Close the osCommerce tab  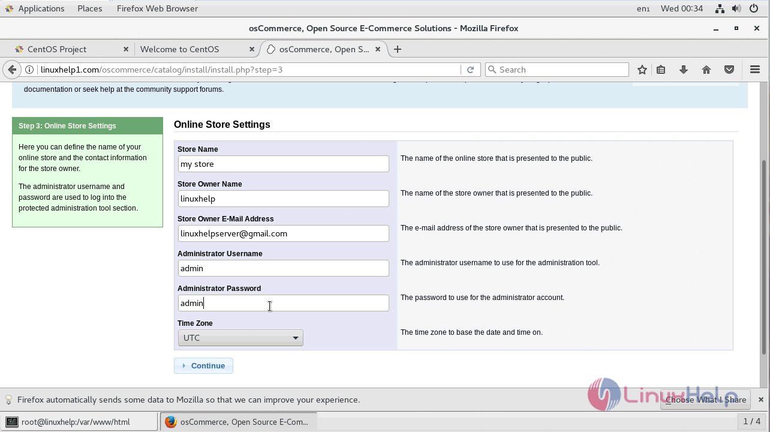click(378, 49)
